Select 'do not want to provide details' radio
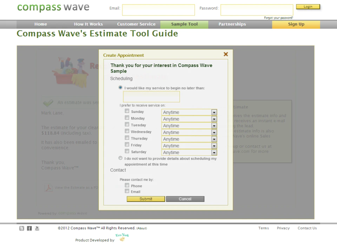The width and height of the screenshot is (337, 244). 121,158
